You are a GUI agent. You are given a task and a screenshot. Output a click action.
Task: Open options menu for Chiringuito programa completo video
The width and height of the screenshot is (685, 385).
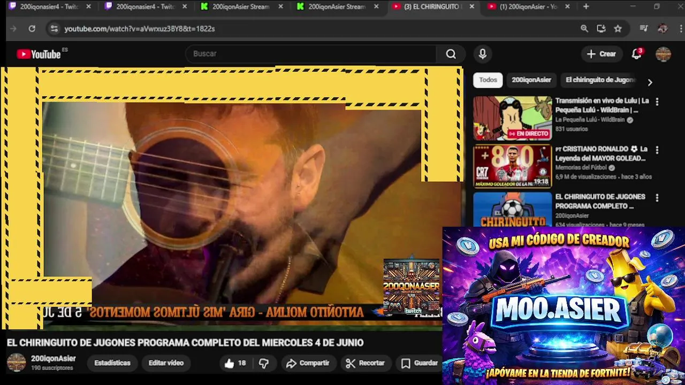(x=657, y=198)
